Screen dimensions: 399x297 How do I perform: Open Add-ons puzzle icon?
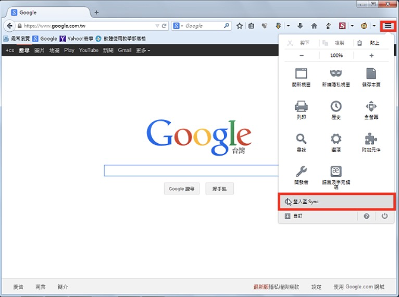pyautogui.click(x=371, y=143)
